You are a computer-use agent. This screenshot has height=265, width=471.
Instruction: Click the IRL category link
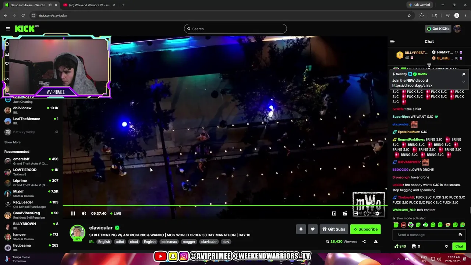[92, 242]
